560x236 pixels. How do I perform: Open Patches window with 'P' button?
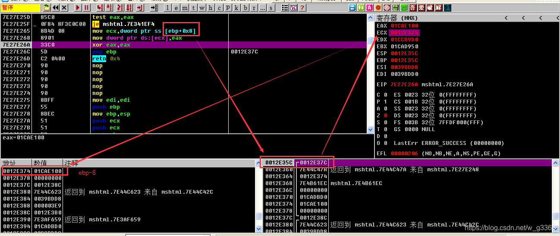(227, 8)
